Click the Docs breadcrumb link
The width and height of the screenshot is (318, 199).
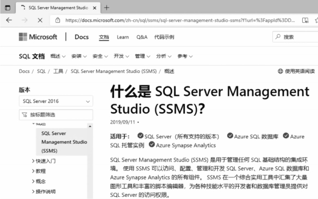point(24,71)
